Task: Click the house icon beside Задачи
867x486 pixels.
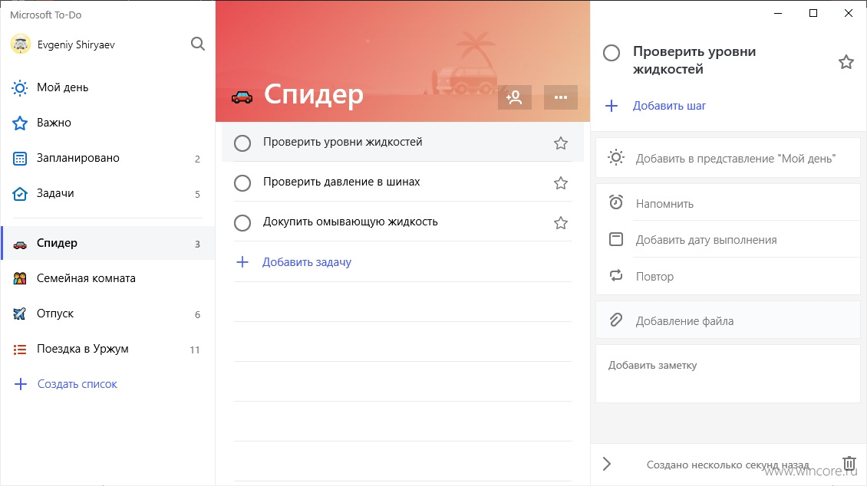Action: click(x=20, y=194)
